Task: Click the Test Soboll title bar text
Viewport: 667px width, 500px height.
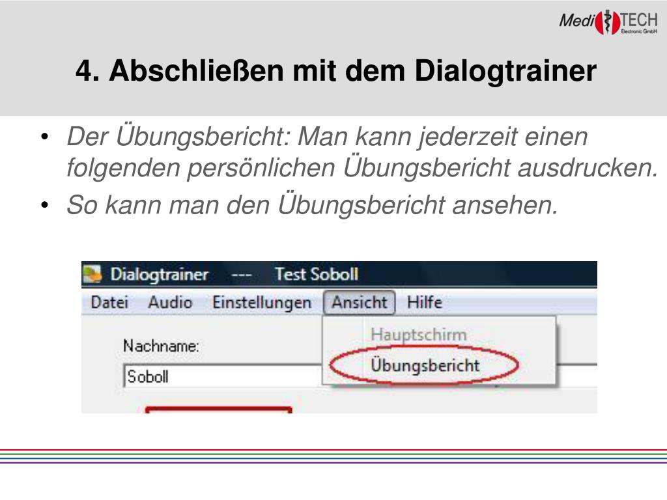Action: pos(317,274)
